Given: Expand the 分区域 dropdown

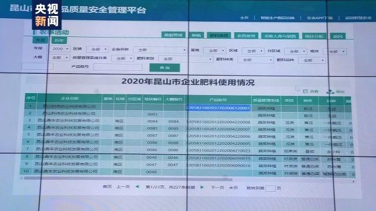Looking at the screenshot, I should point(295,51).
